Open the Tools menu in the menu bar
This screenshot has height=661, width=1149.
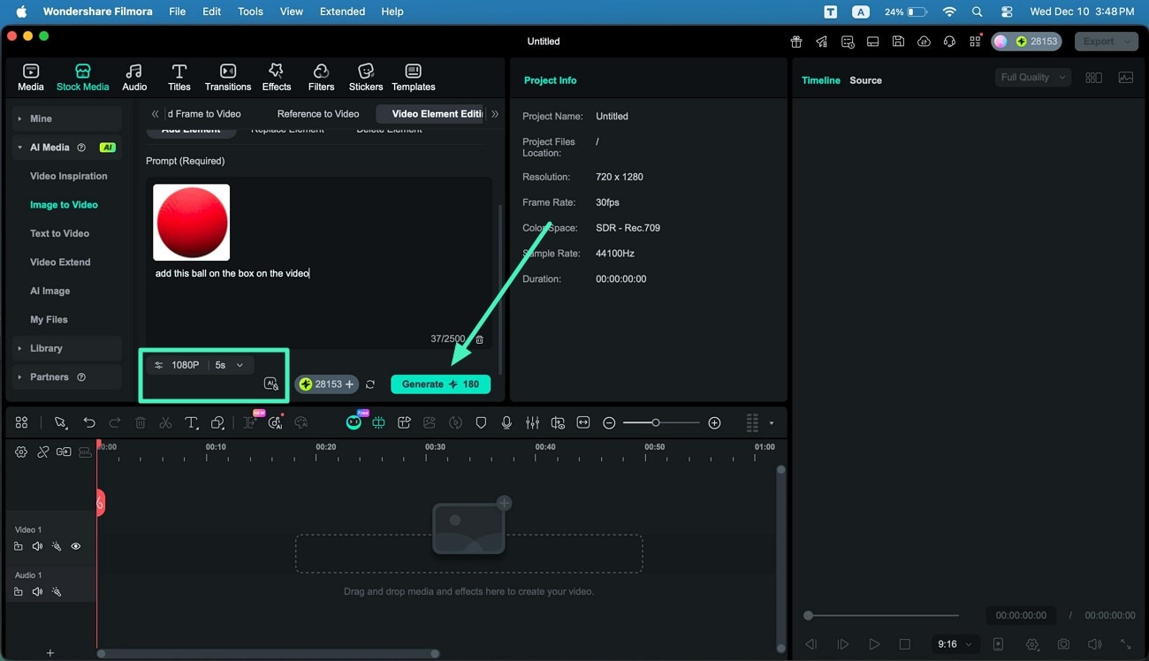(x=250, y=11)
